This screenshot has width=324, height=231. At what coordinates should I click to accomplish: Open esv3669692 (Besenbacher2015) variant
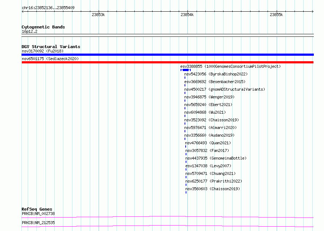click(215, 82)
